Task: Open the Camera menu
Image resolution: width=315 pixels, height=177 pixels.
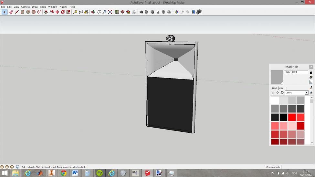Action: pyautogui.click(x=25, y=7)
